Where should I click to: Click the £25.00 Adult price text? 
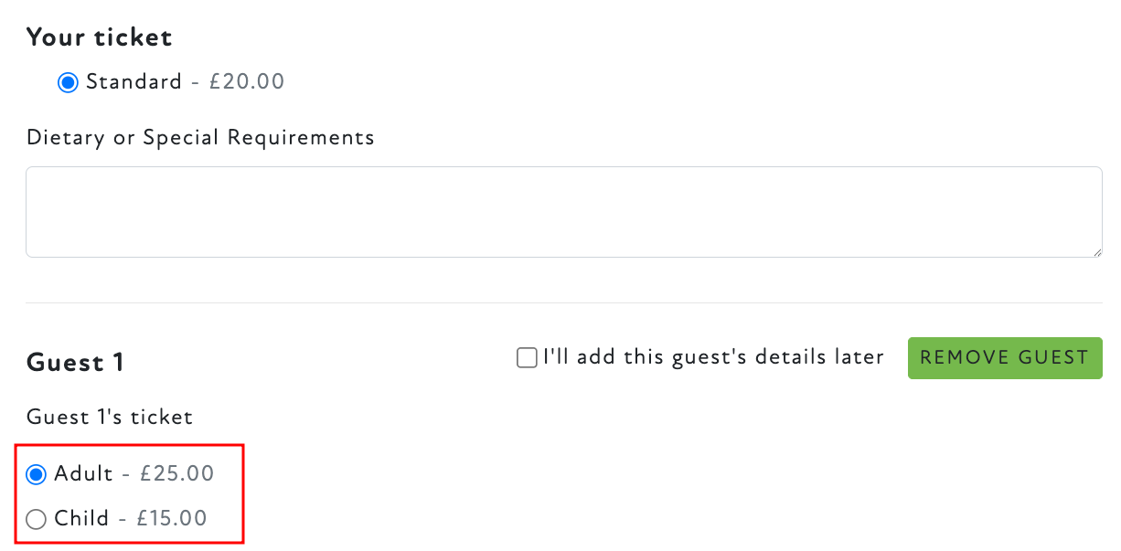click(176, 474)
